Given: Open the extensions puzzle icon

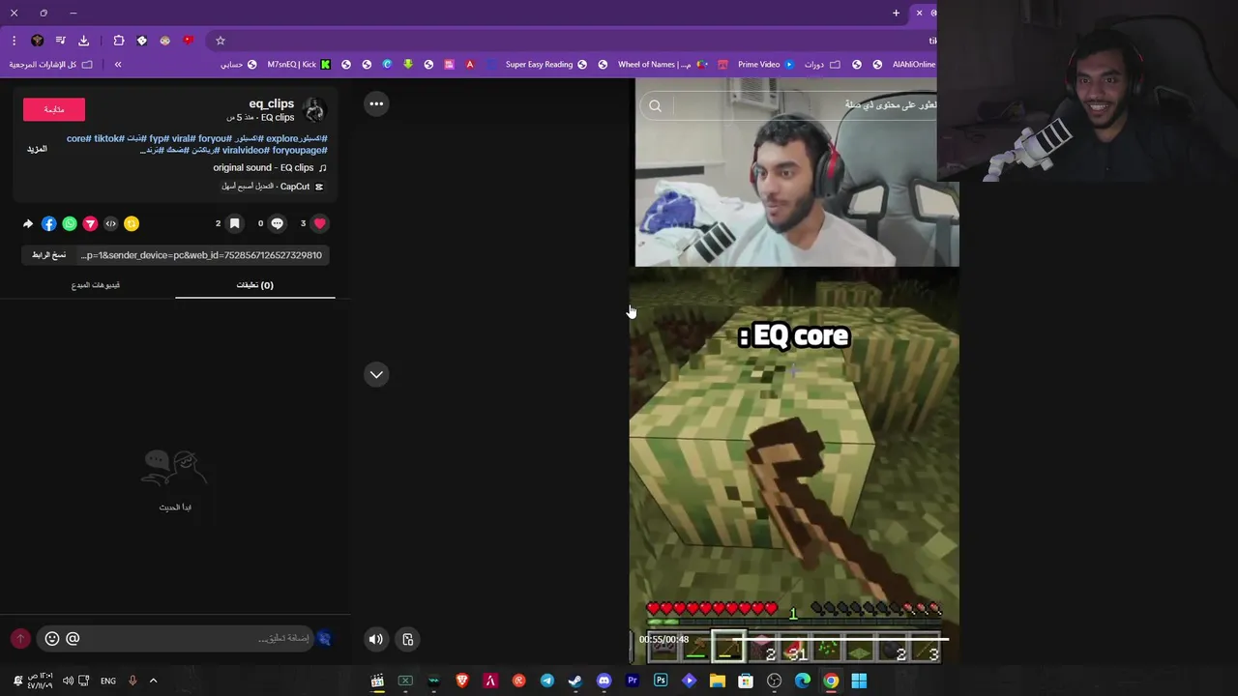Looking at the screenshot, I should coord(119,41).
